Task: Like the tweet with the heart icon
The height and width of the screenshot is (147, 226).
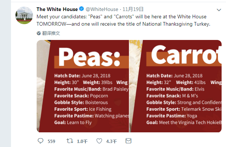Action: coord(99,141)
